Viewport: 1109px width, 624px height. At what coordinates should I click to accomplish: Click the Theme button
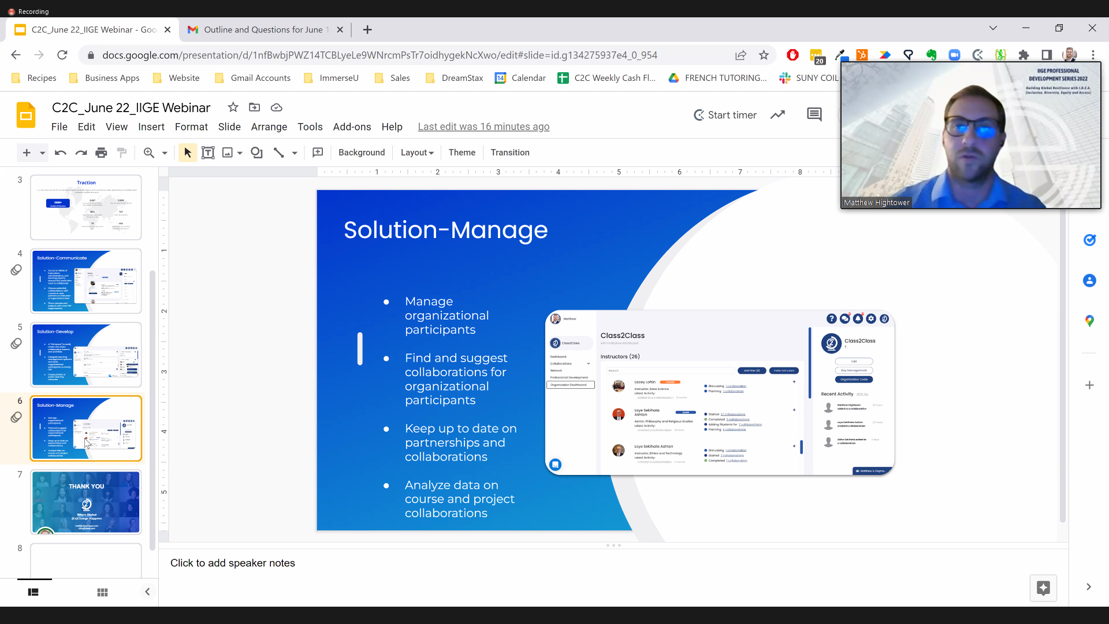tap(462, 153)
